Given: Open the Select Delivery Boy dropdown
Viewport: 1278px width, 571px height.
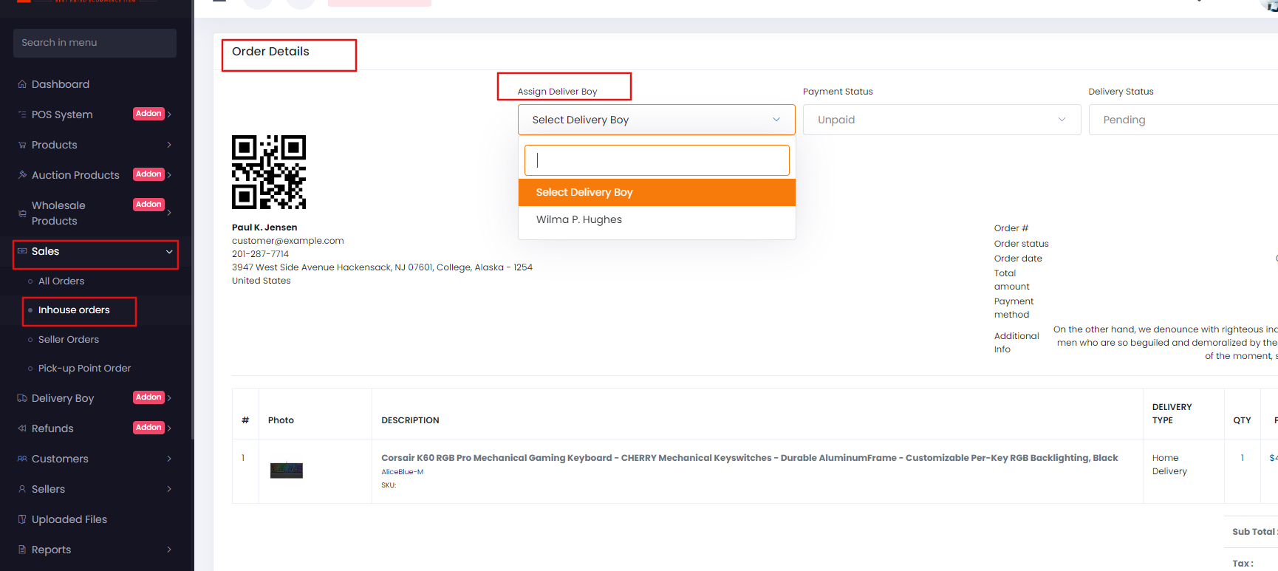Looking at the screenshot, I should 656,120.
